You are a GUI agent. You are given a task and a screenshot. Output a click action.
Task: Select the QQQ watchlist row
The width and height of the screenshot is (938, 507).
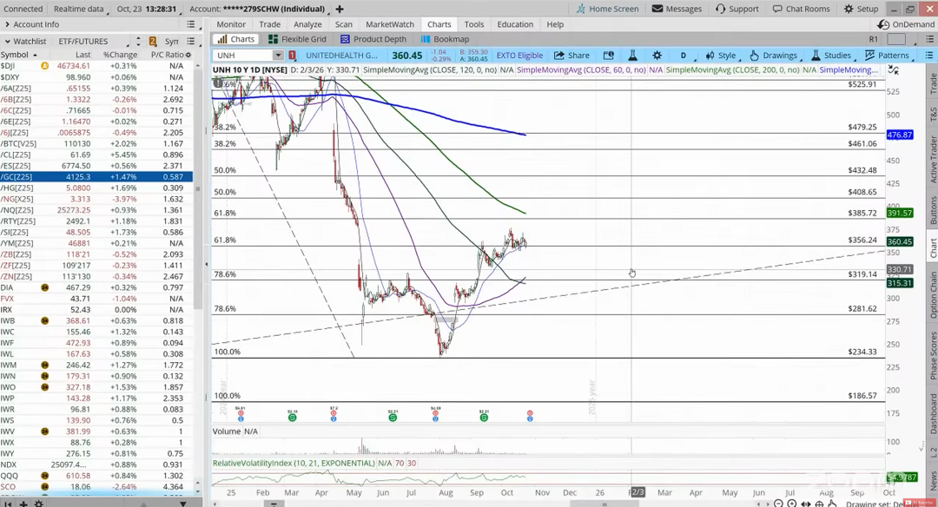point(96,476)
